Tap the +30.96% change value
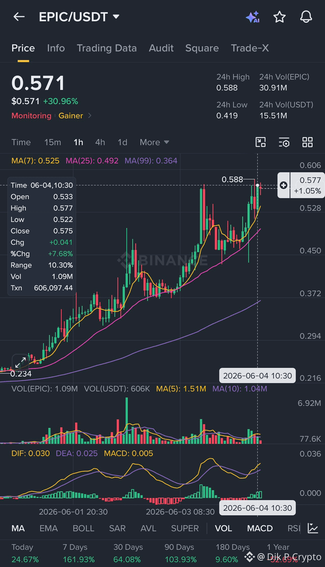Viewport: 325px width, 567px height. click(x=60, y=101)
